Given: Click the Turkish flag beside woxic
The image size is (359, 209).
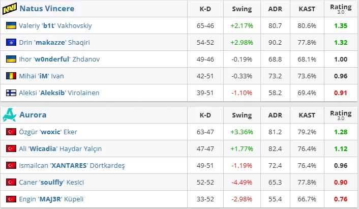Looking at the screenshot, I should [x=10, y=132].
